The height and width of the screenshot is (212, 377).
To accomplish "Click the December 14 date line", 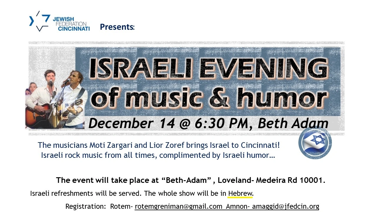I will [x=208, y=123].
